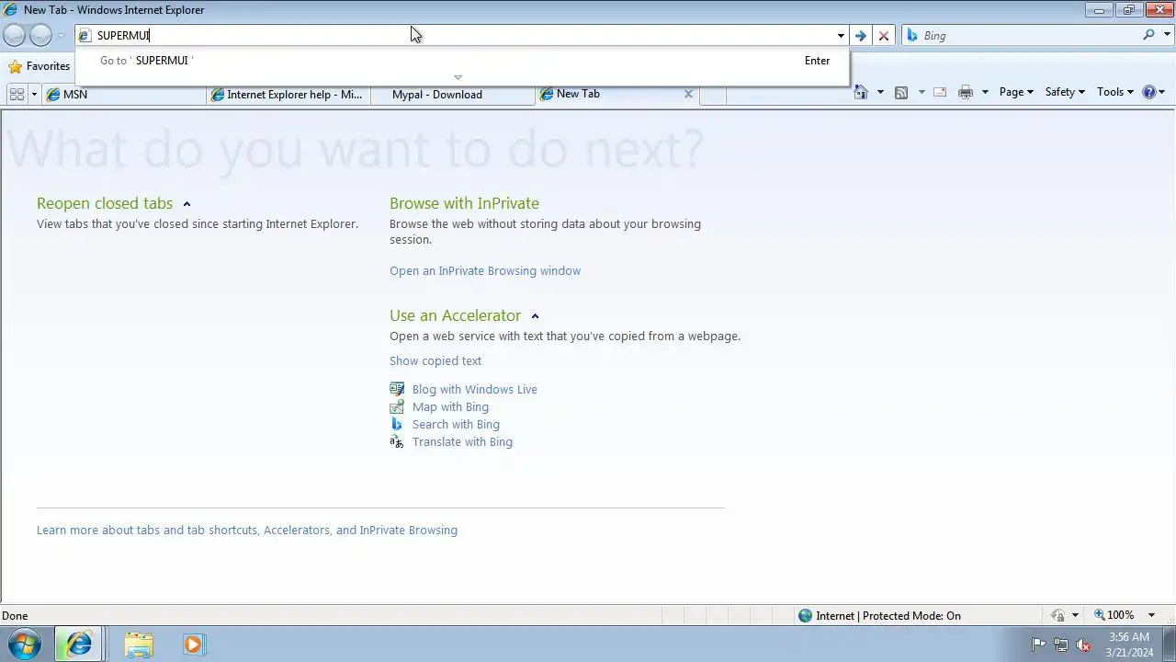The width and height of the screenshot is (1176, 662).
Task: Click the RSS Feeds icon
Action: point(901,92)
